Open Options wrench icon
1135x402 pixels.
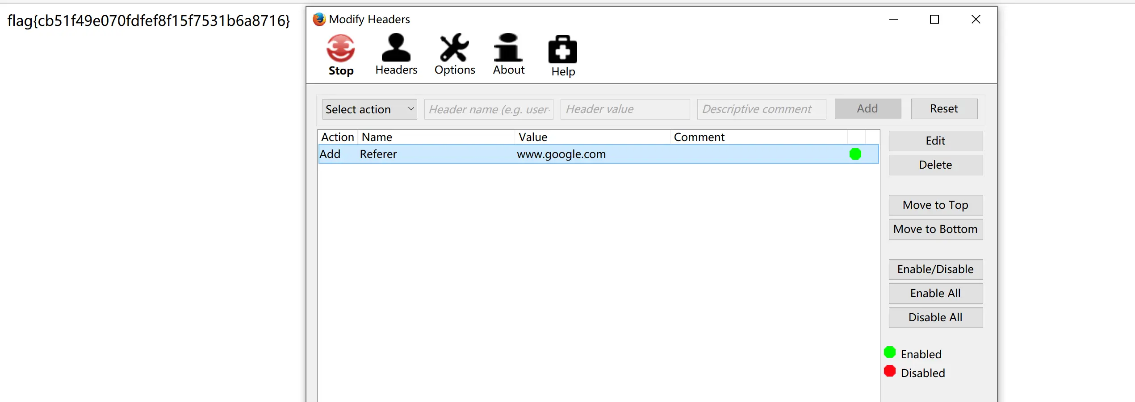(x=454, y=48)
